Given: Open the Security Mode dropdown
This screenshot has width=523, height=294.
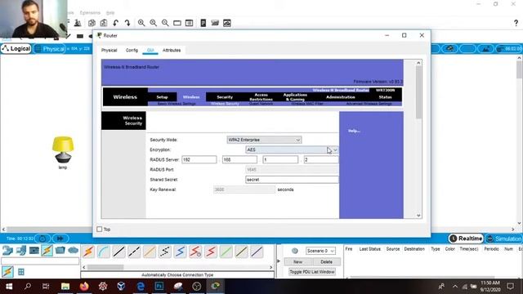Looking at the screenshot, I should [x=264, y=140].
